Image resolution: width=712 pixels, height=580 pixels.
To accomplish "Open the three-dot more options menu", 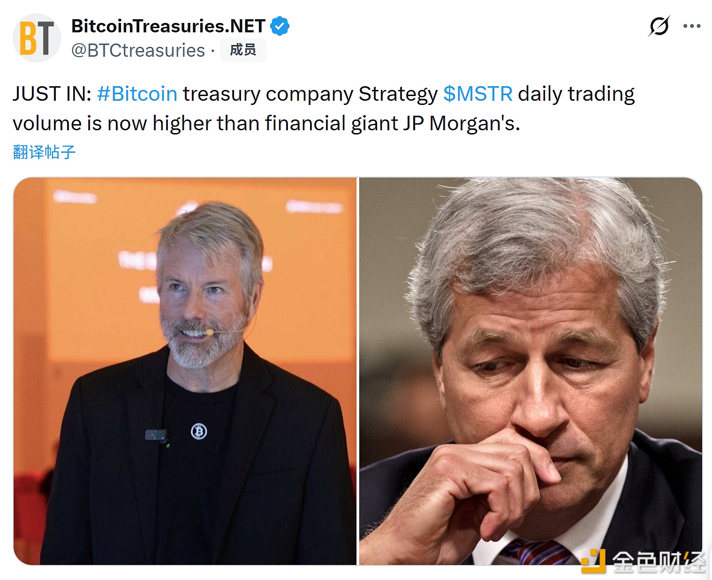I will (692, 26).
